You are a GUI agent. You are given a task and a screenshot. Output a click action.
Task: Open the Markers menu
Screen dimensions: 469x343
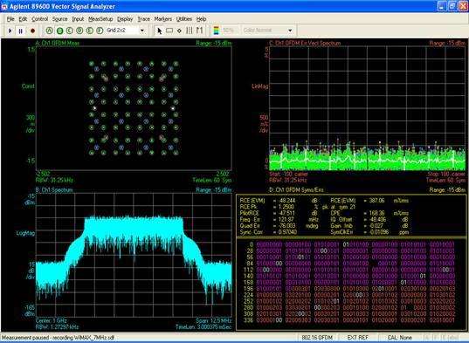(x=163, y=19)
